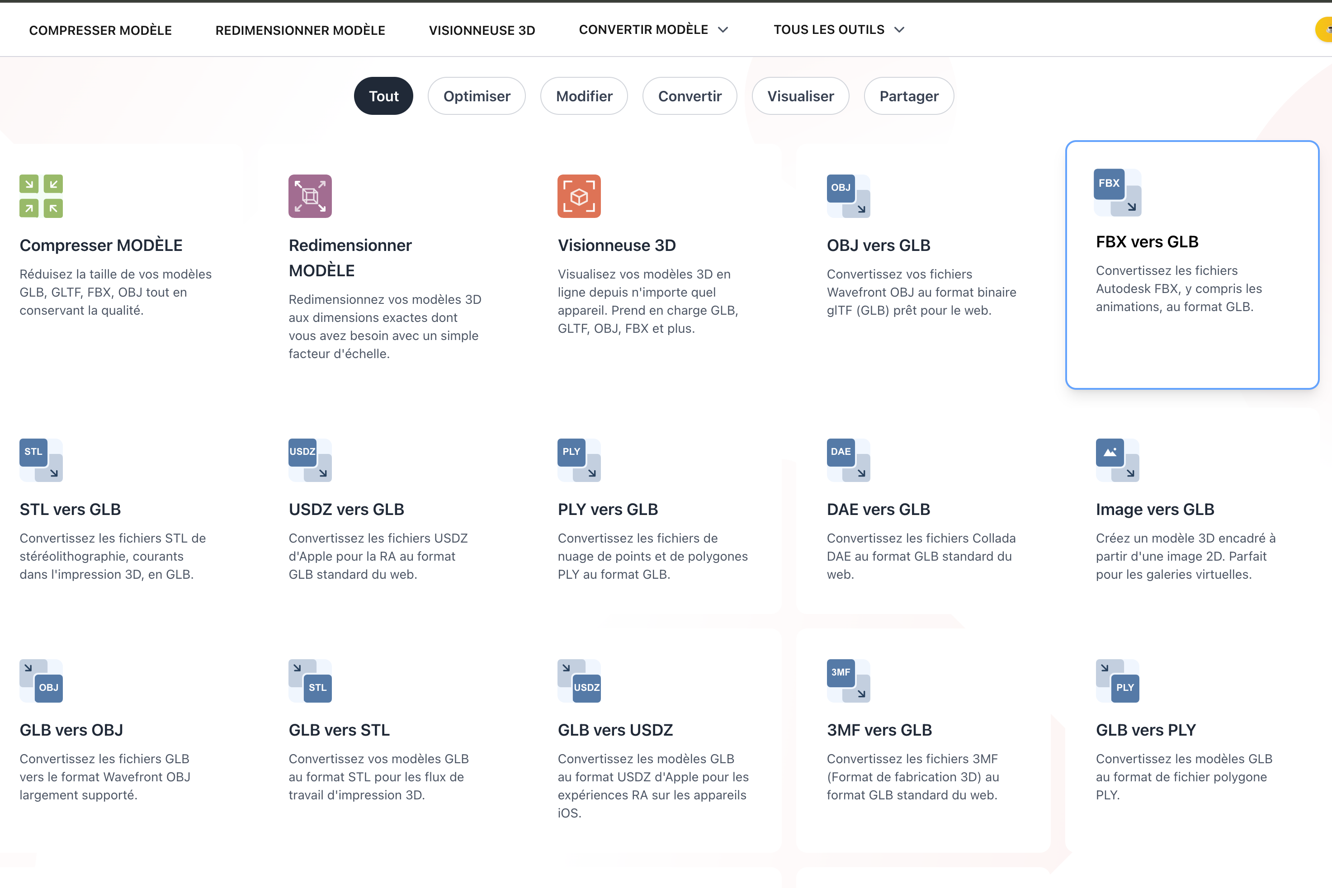Select the Tout filter pill
The image size is (1332, 888).
[x=383, y=96]
